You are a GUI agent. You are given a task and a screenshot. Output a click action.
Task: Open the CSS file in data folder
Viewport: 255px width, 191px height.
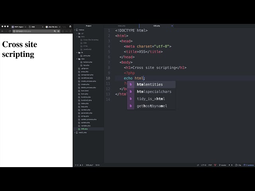[x=85, y=43]
